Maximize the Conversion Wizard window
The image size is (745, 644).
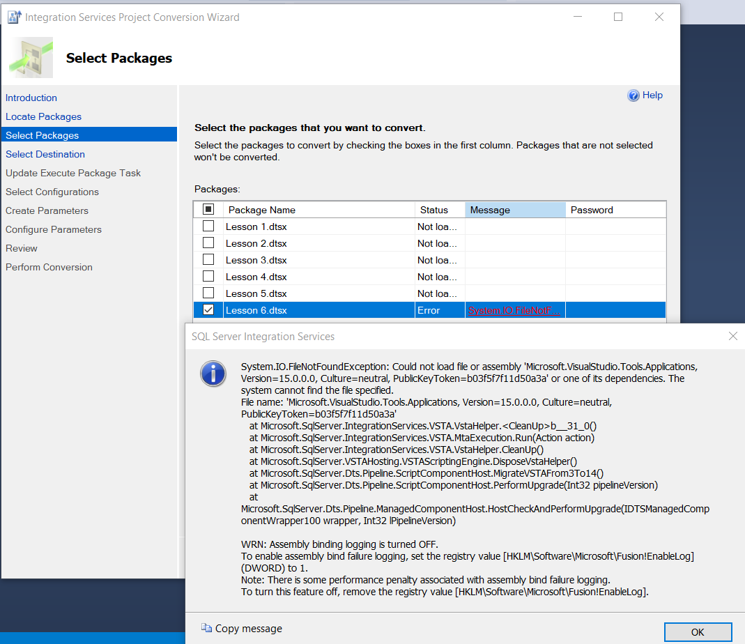click(x=618, y=17)
